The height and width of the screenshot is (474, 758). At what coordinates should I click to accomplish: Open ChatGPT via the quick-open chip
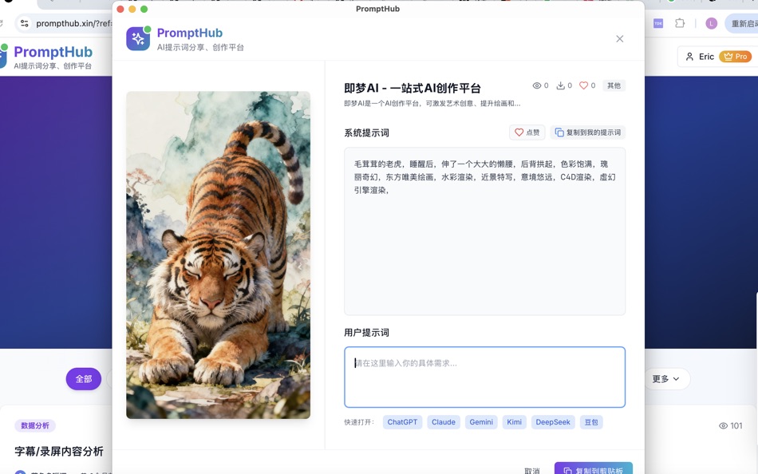coord(402,422)
